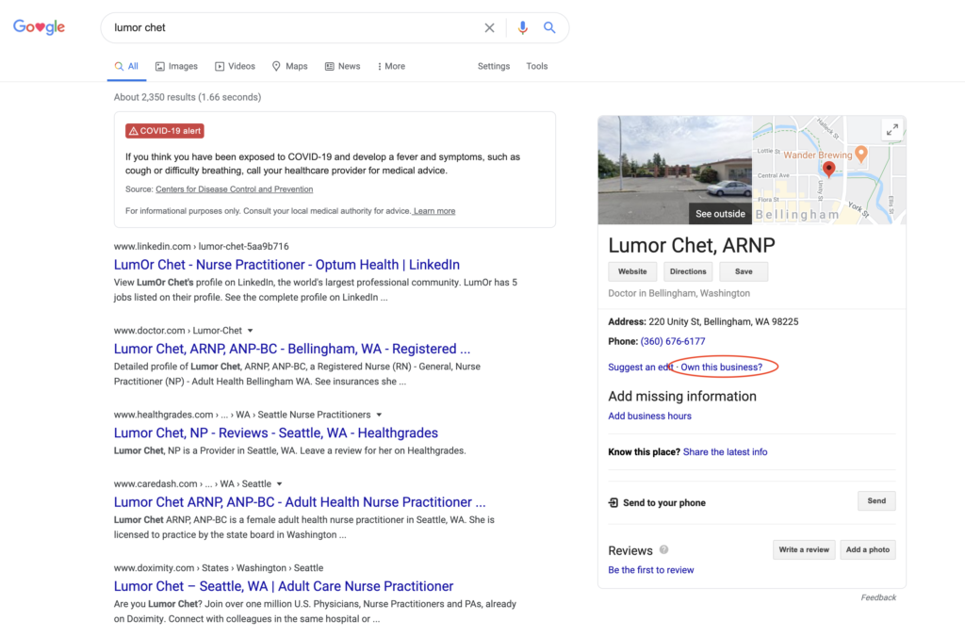Open the Maps tab
The image size is (965, 637).
click(290, 67)
